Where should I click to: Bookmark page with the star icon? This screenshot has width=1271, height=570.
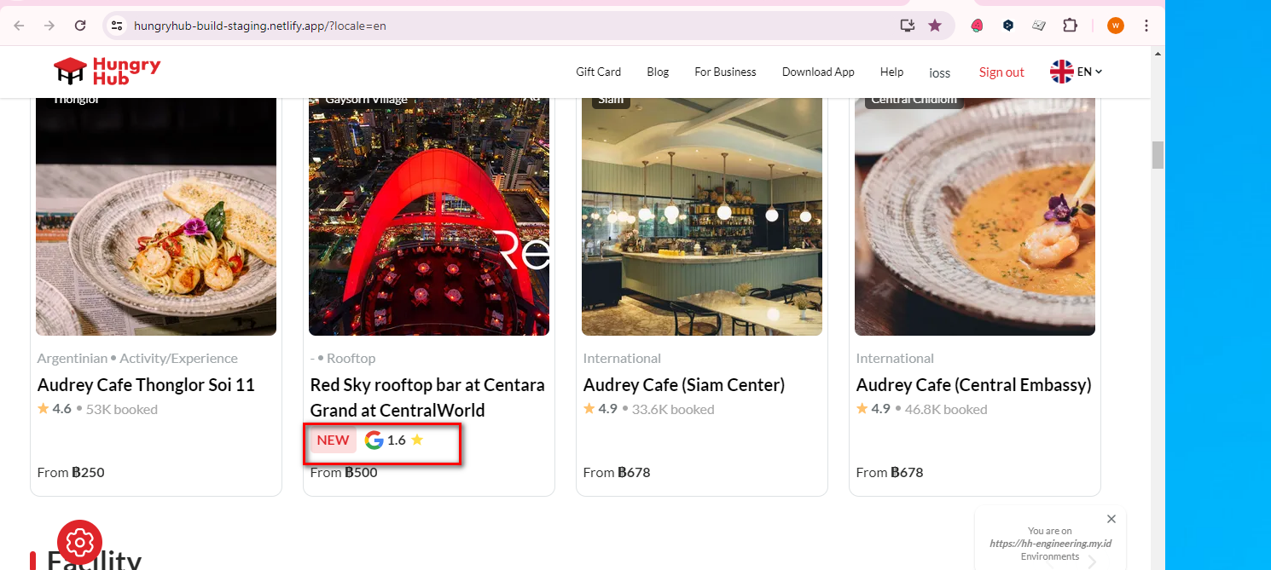click(935, 26)
